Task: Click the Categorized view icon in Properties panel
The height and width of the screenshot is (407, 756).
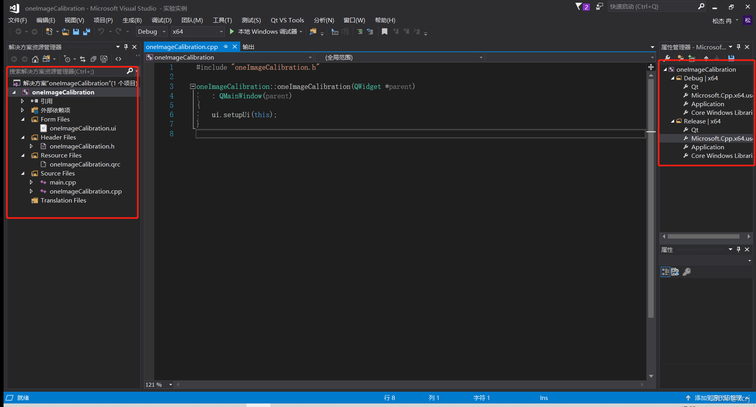Action: point(665,272)
